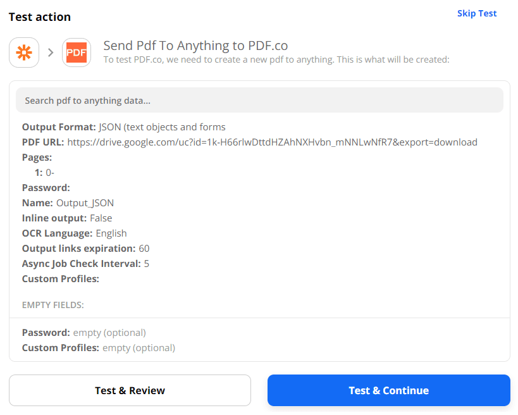
Task: Click the OCR Language English row
Action: coord(75,233)
